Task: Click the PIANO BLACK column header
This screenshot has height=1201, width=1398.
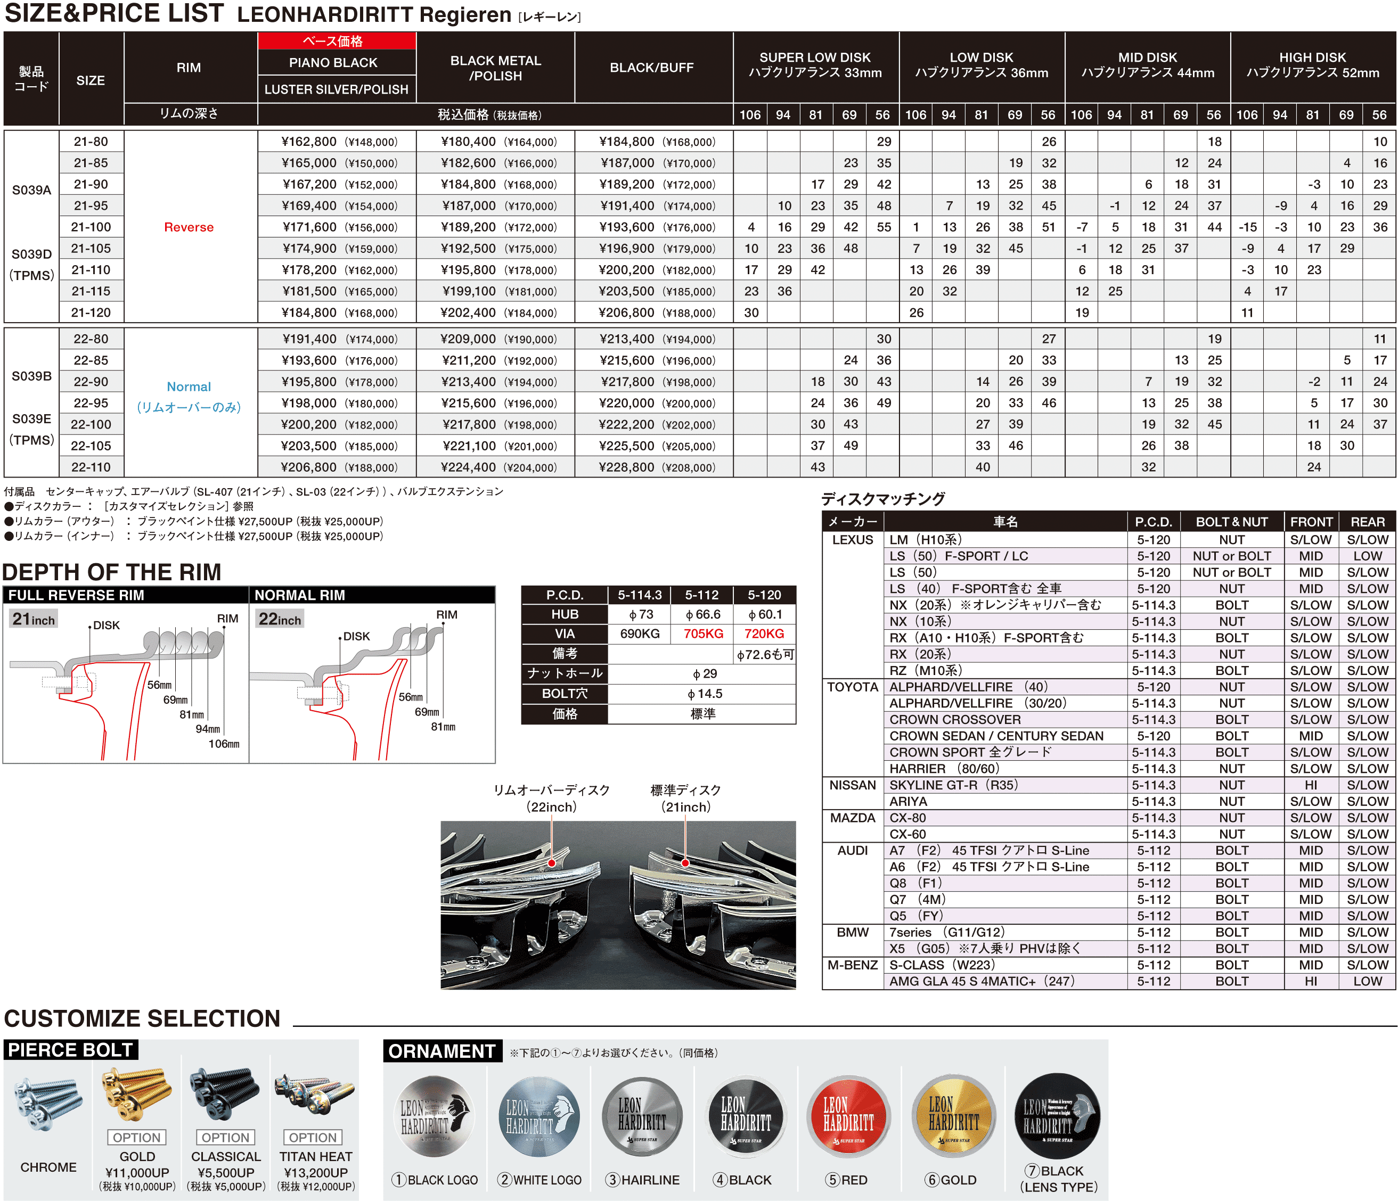Action: (337, 63)
